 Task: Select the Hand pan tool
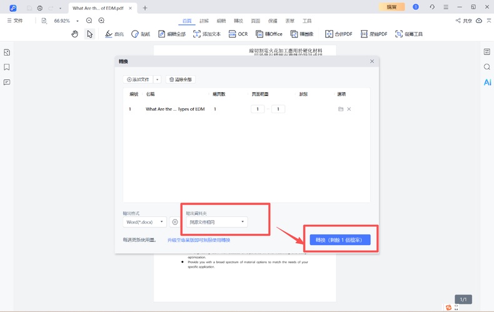(x=75, y=34)
